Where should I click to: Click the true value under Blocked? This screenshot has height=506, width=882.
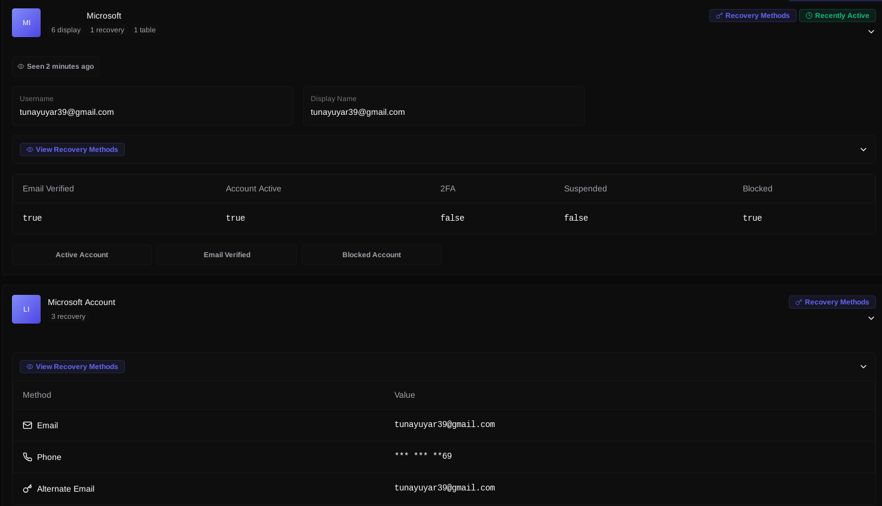point(752,218)
